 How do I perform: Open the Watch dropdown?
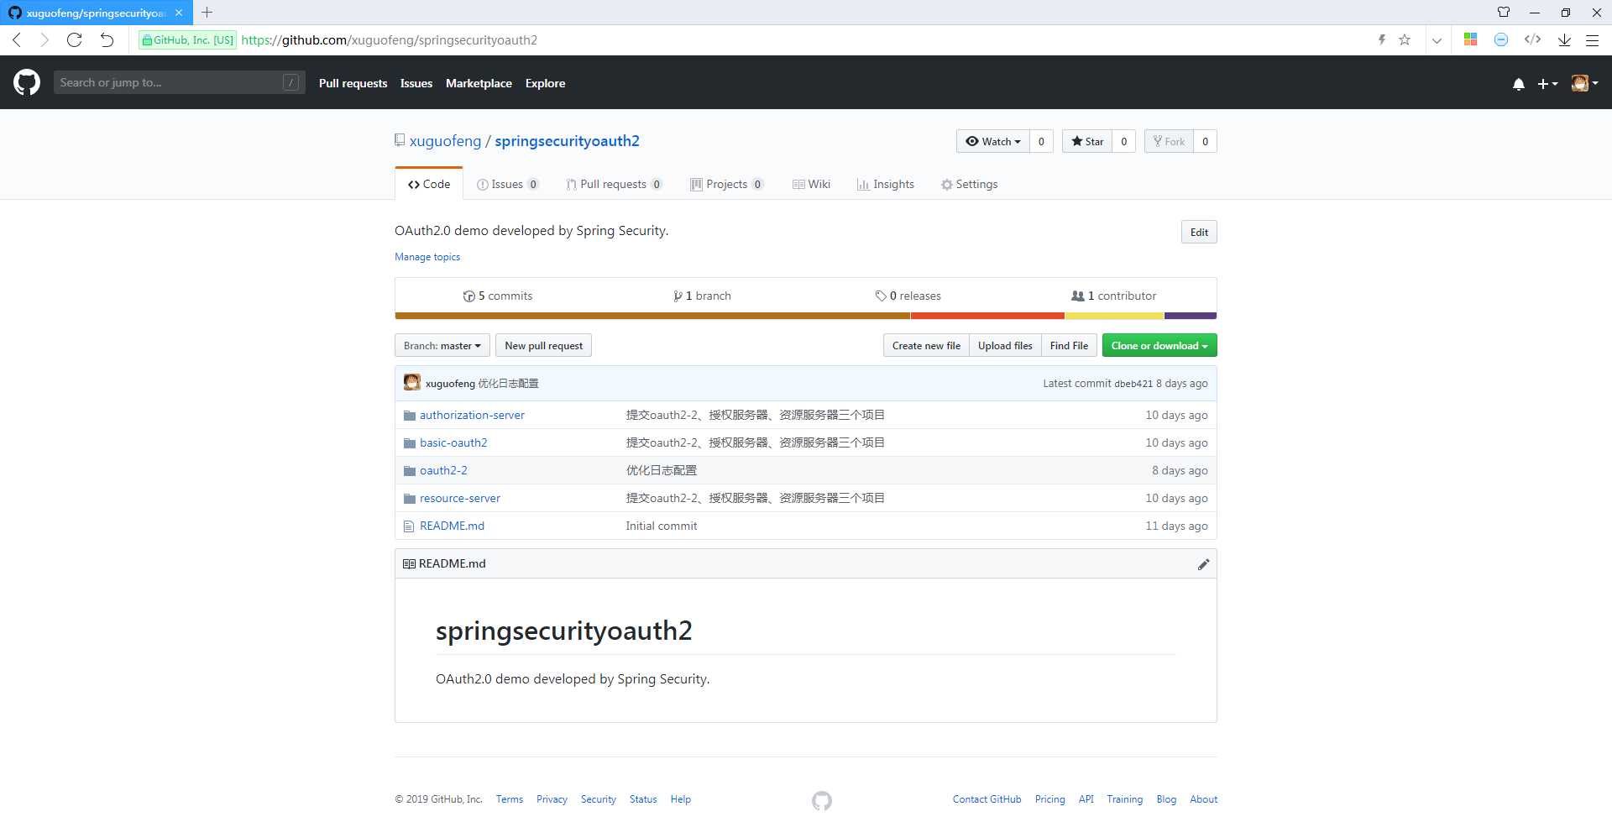pos(993,141)
